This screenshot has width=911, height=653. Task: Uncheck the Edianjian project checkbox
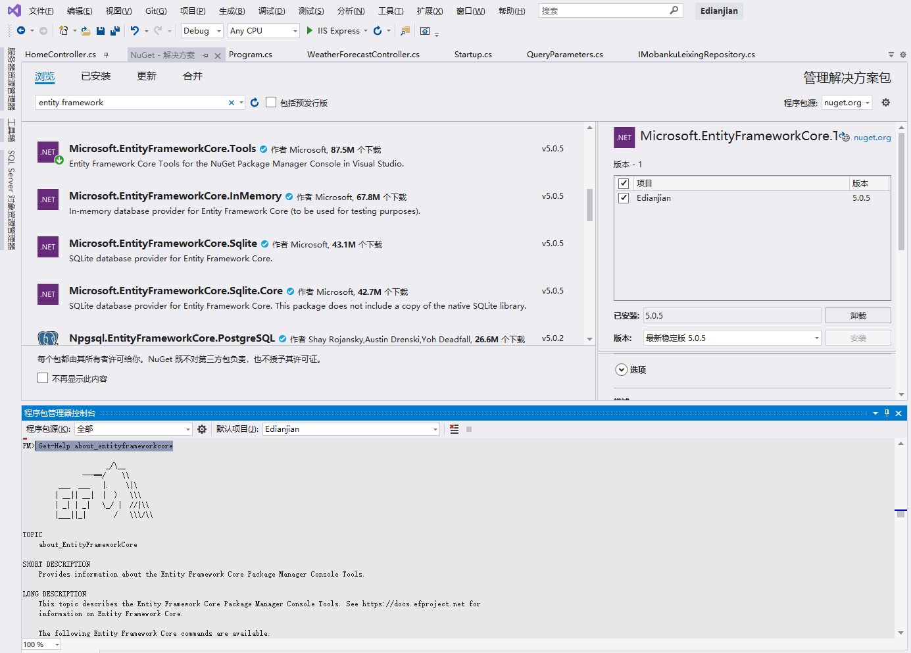click(x=624, y=197)
